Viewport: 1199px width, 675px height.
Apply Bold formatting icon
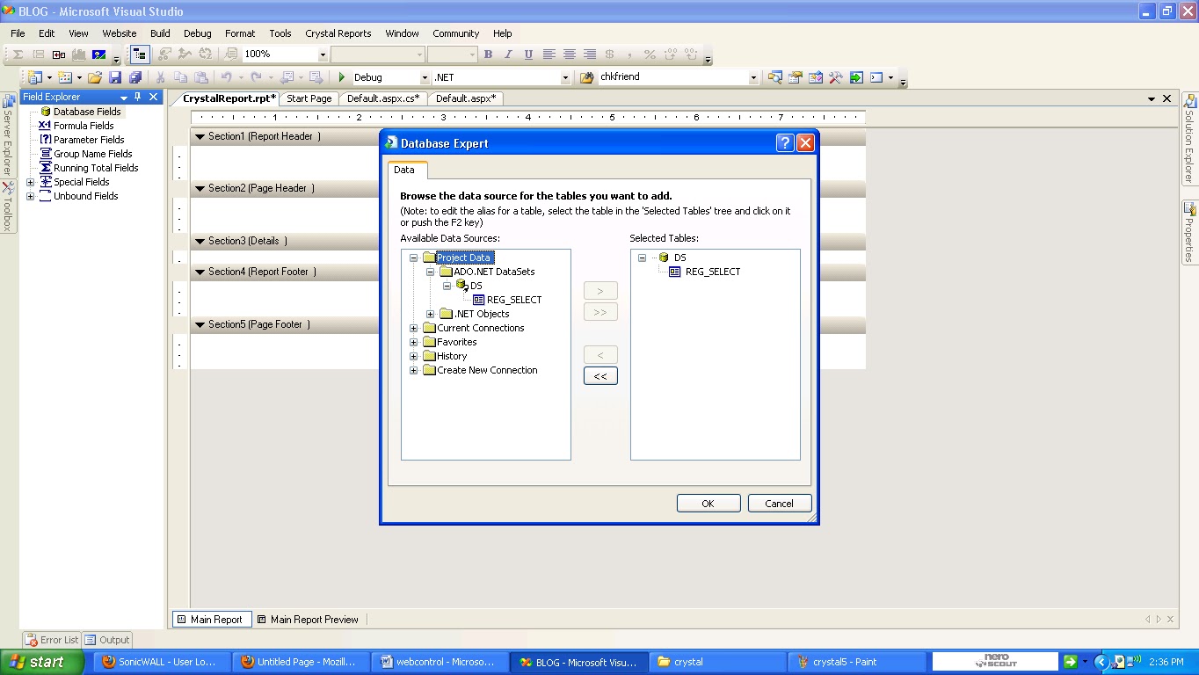click(488, 54)
